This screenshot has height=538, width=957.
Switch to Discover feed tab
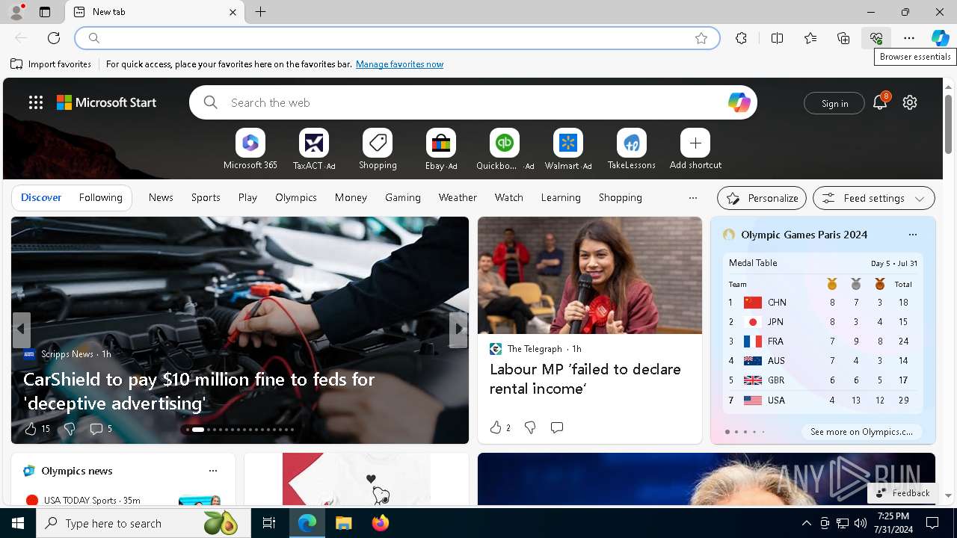click(x=41, y=197)
